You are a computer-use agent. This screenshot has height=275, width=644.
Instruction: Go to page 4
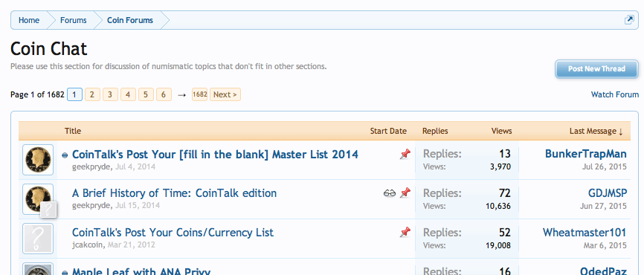(x=128, y=94)
